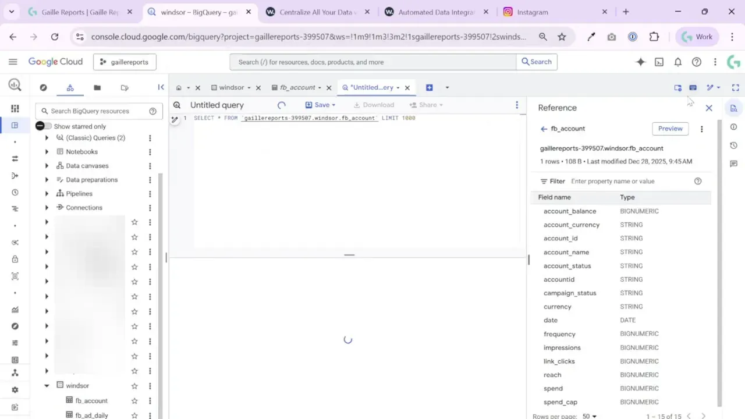
Task: Toggle full screen editor icon
Action: click(x=735, y=87)
